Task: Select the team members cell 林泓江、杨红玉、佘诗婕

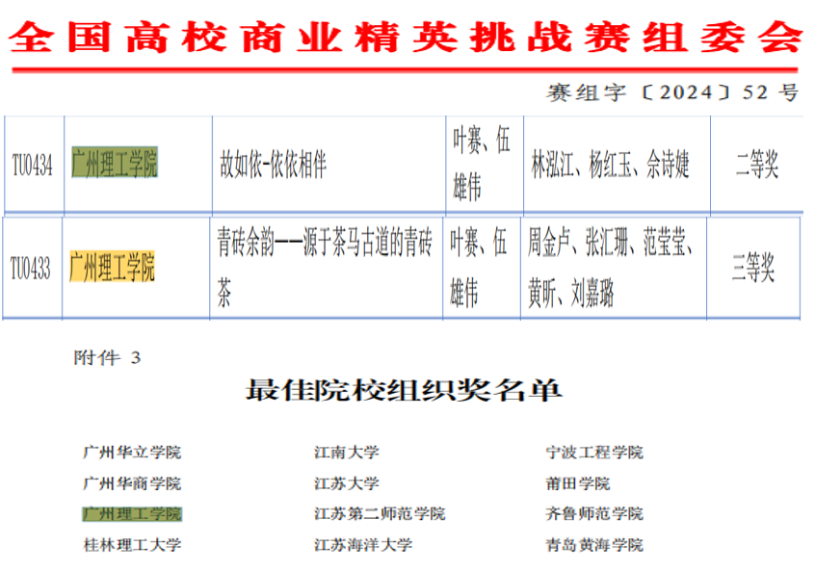Action: point(611,166)
